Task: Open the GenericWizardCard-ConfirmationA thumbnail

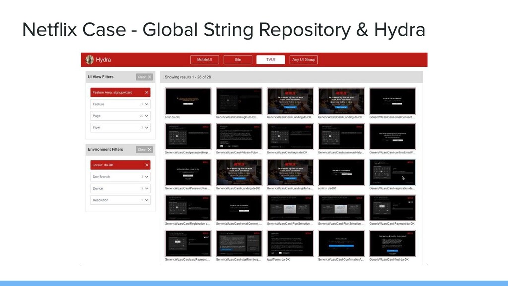Action: (x=341, y=244)
